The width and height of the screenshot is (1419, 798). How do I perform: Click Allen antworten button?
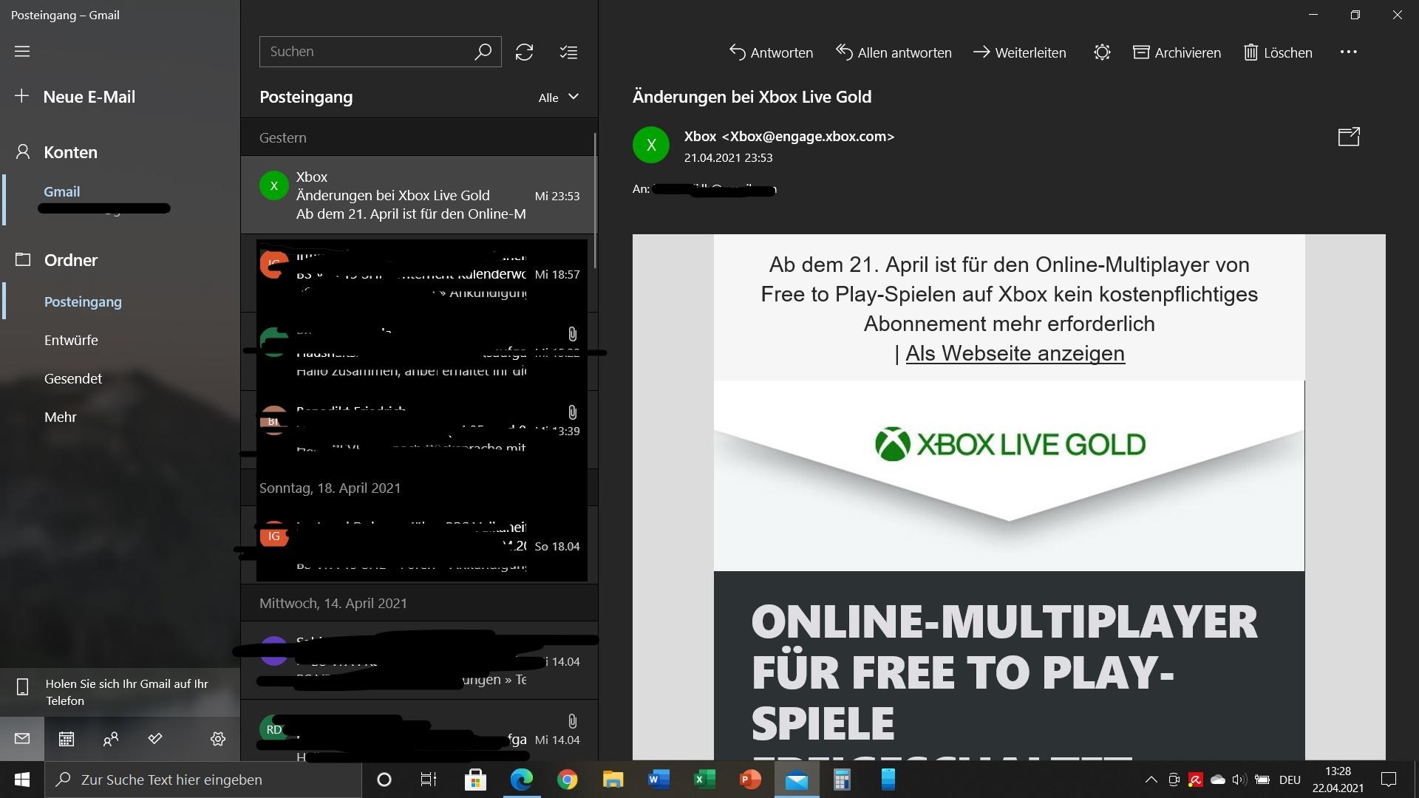894,52
